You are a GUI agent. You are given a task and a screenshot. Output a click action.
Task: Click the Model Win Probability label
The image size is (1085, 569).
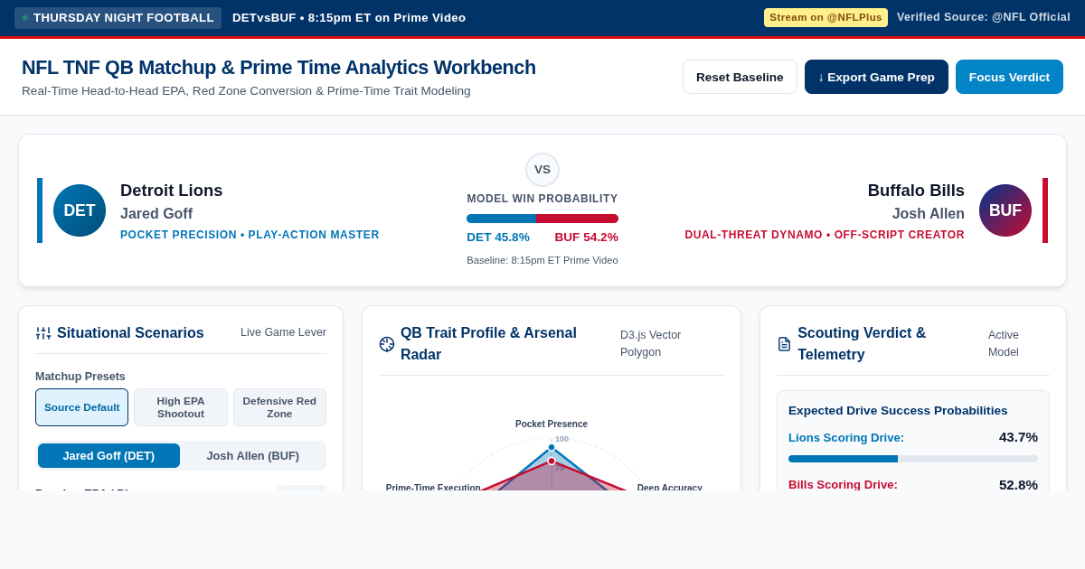click(542, 199)
